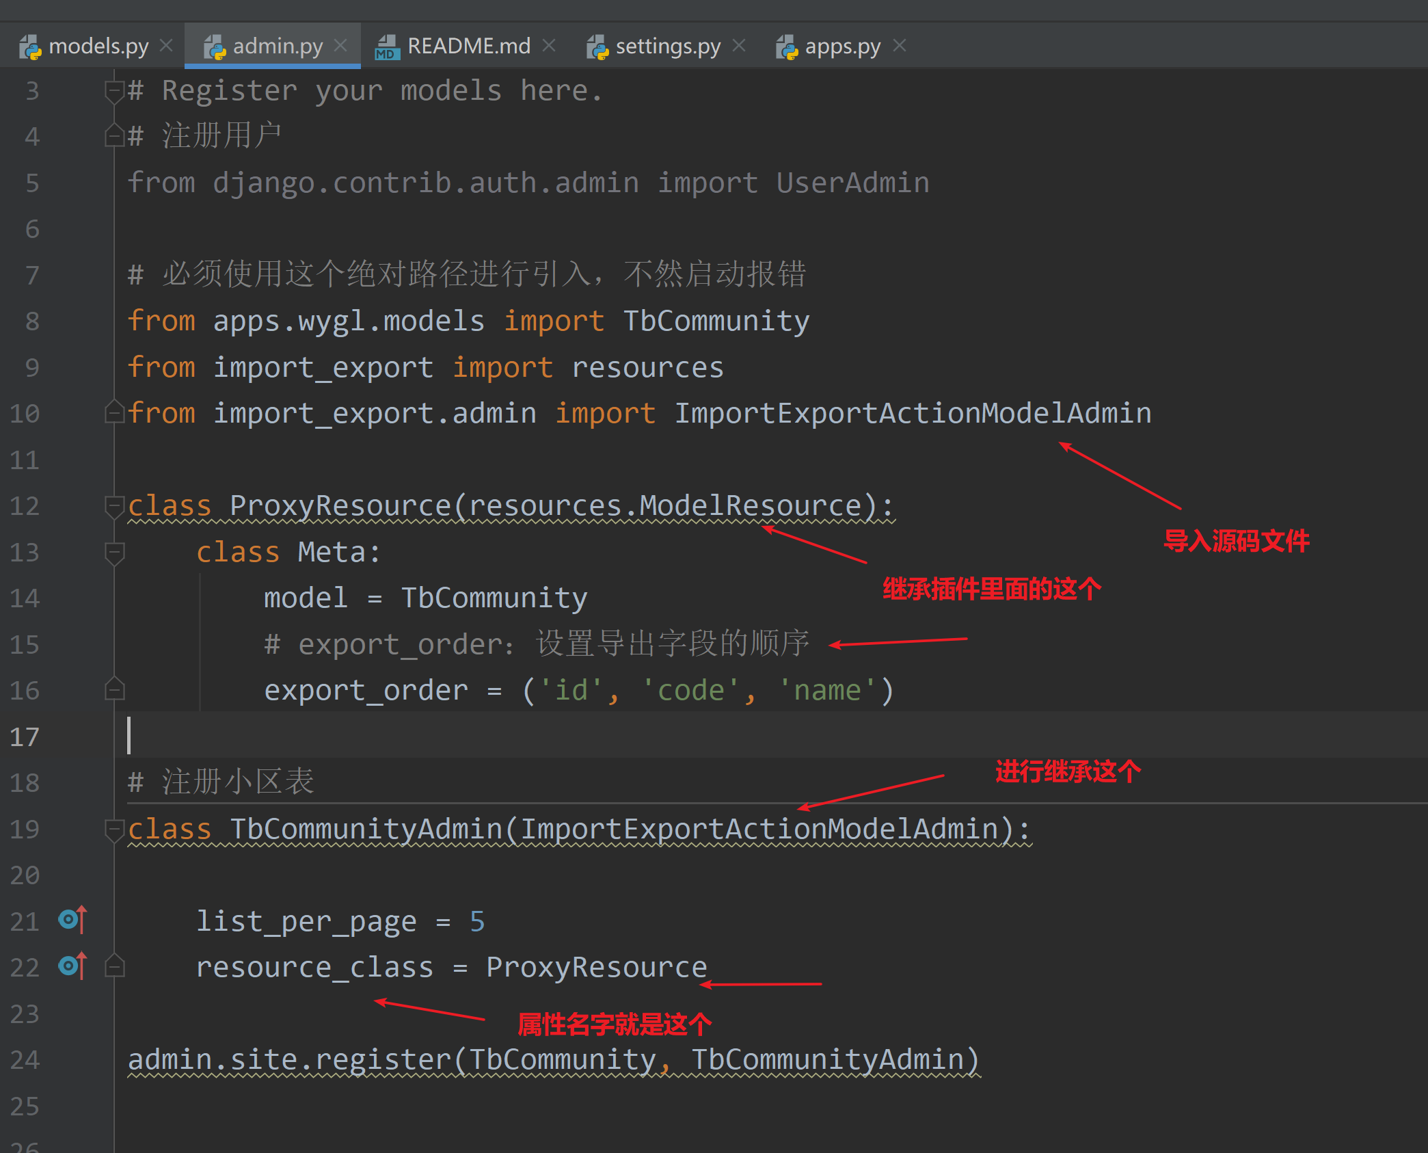Viewport: 1428px width, 1153px height.
Task: Click the override gutter icon on line 22
Action: click(73, 966)
